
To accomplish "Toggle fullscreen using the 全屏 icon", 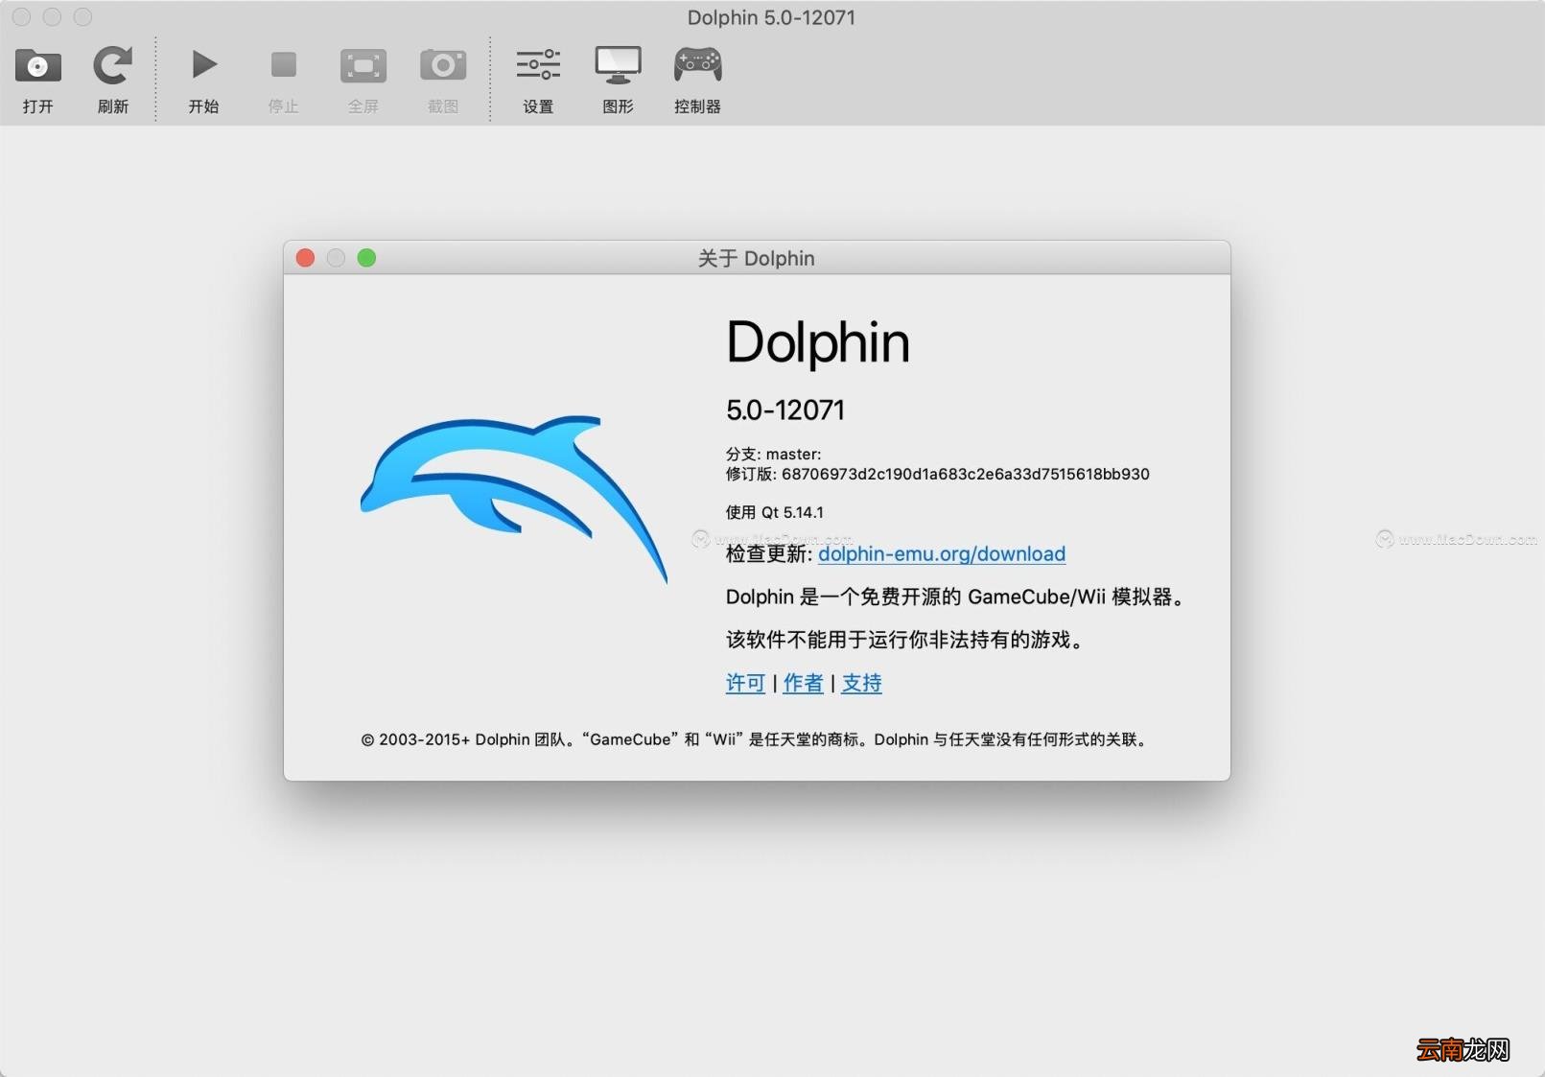I will point(363,66).
